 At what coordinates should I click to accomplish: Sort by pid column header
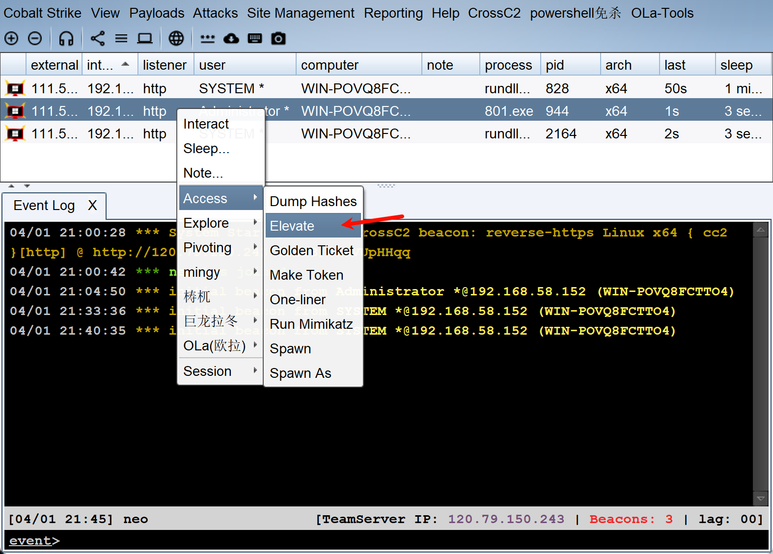[x=571, y=65]
